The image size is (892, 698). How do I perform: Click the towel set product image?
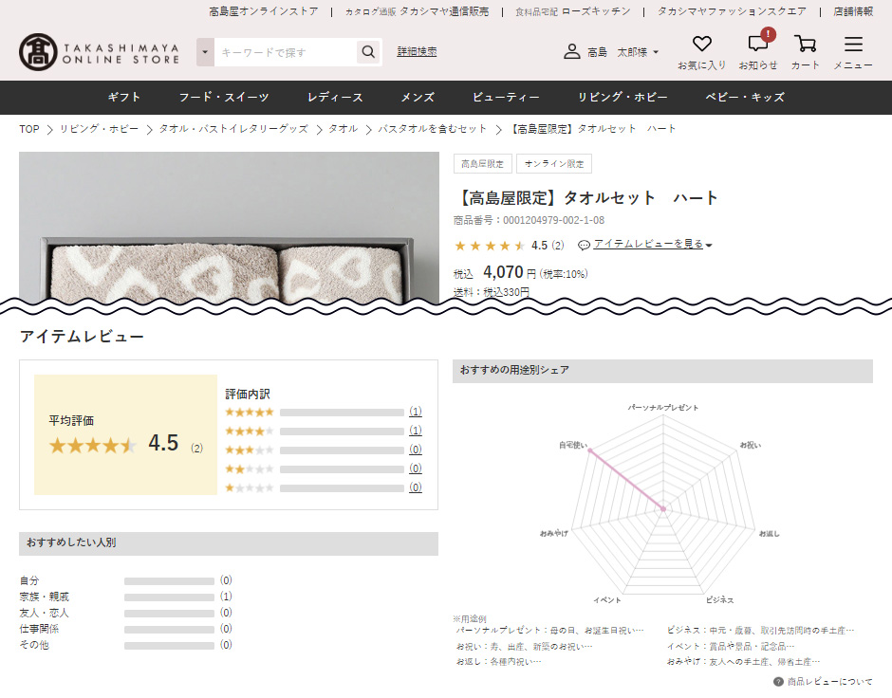pos(229,228)
